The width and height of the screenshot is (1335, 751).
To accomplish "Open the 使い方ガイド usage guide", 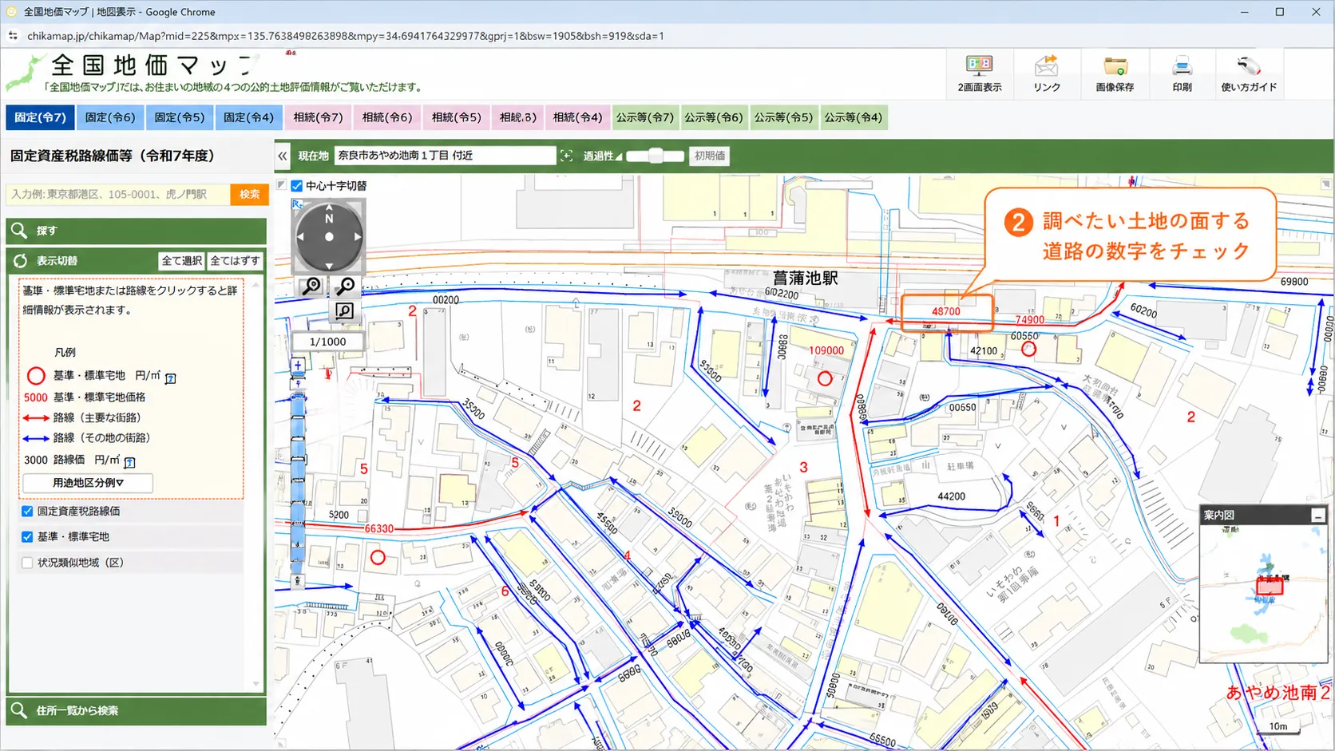I will (x=1249, y=74).
